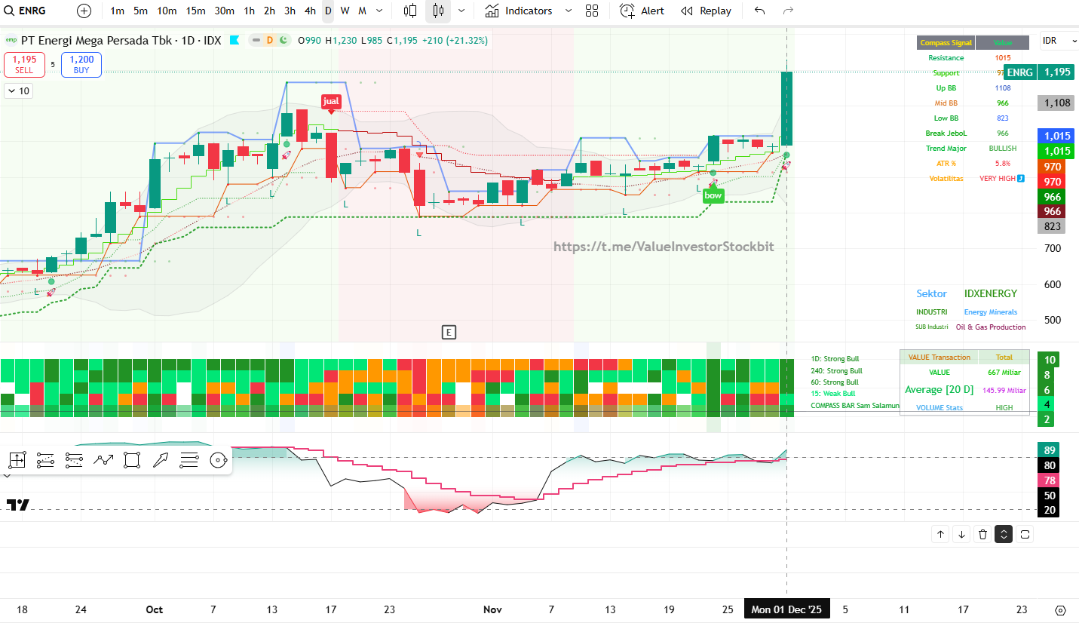Switch to the 2h timeframe

[269, 11]
